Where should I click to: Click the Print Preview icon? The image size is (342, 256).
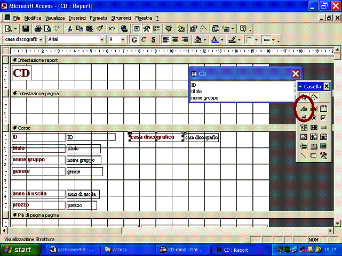pyautogui.click(x=47, y=29)
